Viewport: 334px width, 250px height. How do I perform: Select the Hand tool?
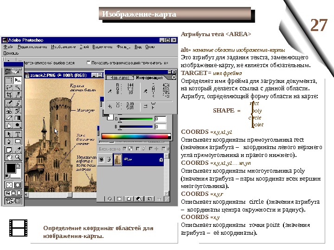(x=9, y=157)
